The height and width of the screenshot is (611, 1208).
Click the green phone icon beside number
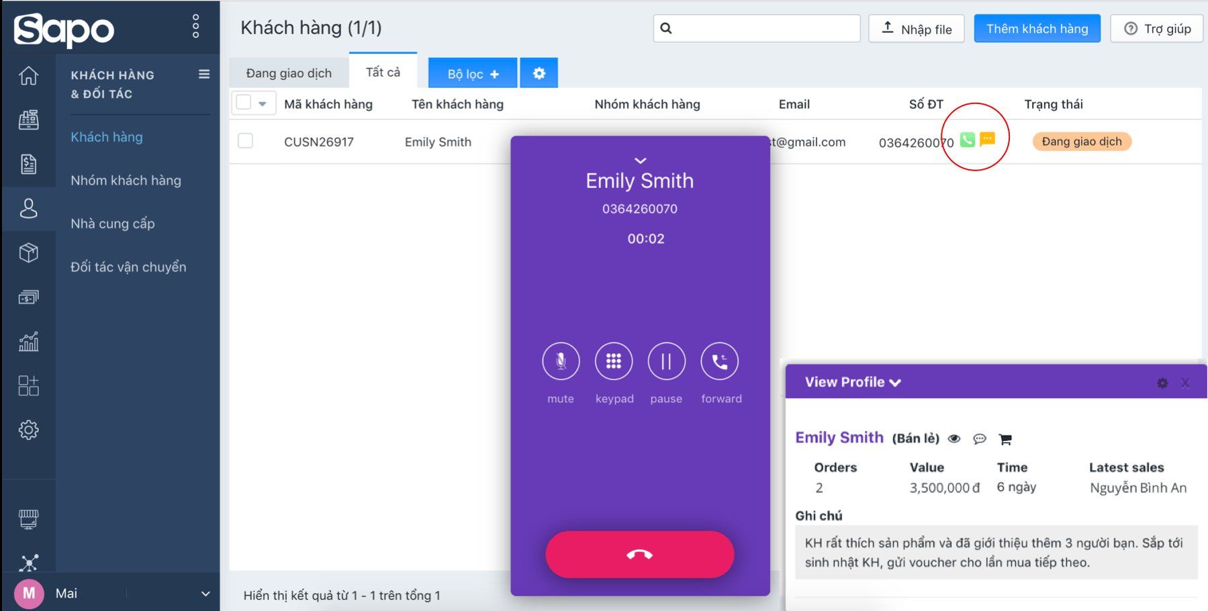click(967, 140)
